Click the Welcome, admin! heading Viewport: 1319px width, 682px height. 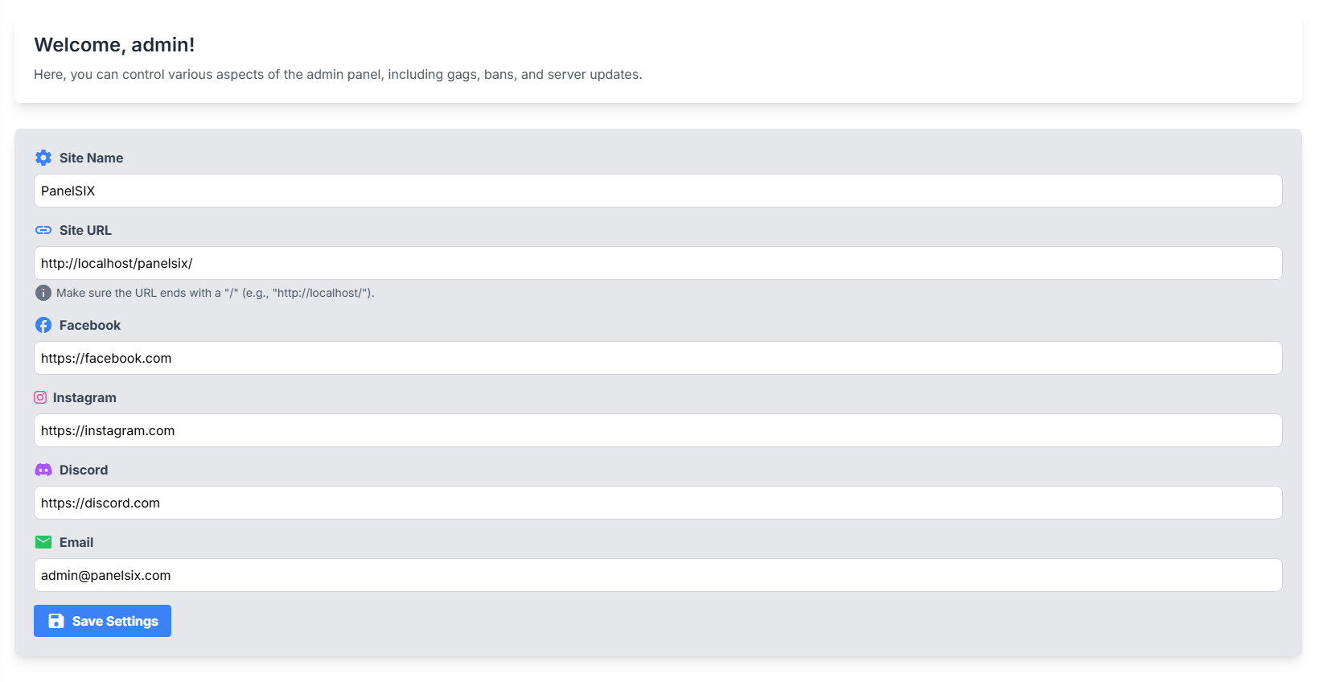114,45
